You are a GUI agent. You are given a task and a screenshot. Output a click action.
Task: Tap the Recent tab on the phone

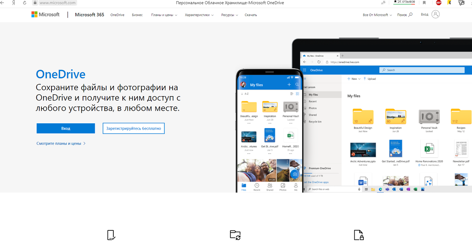257,187
